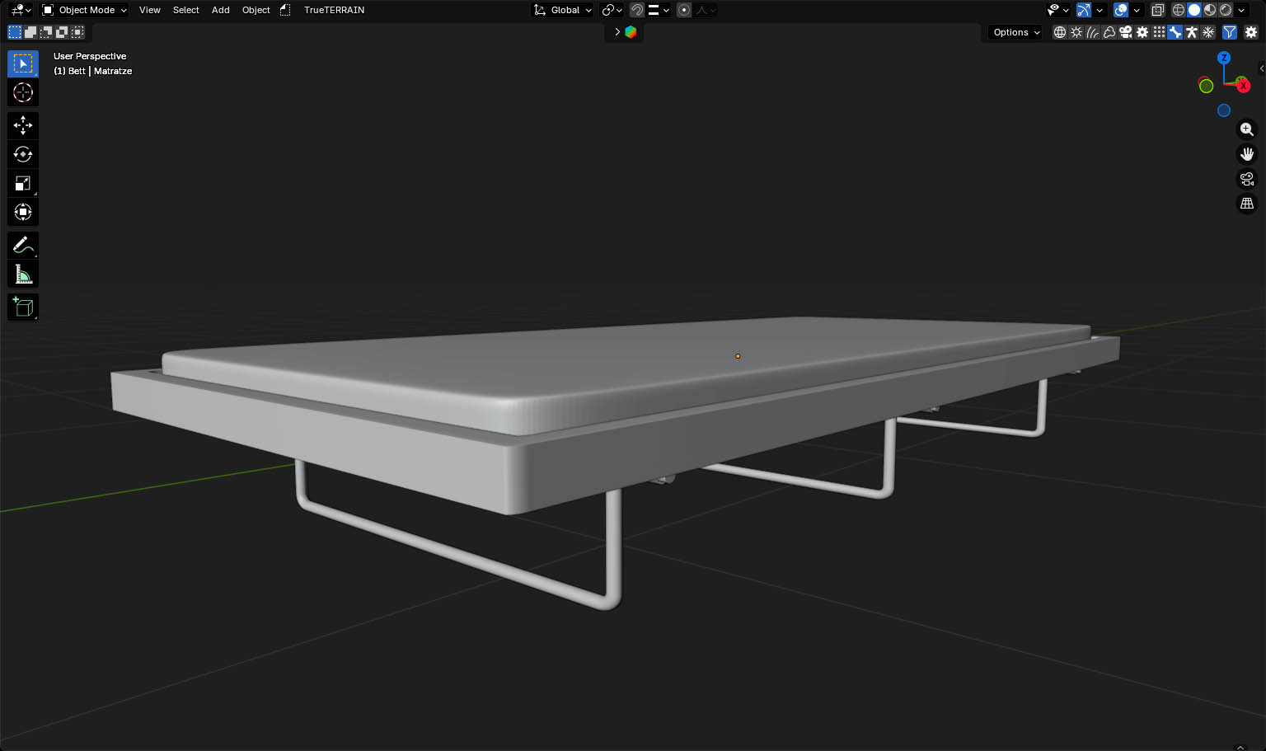Click the colorful cube add-on icon
The width and height of the screenshot is (1266, 751).
[x=631, y=32]
